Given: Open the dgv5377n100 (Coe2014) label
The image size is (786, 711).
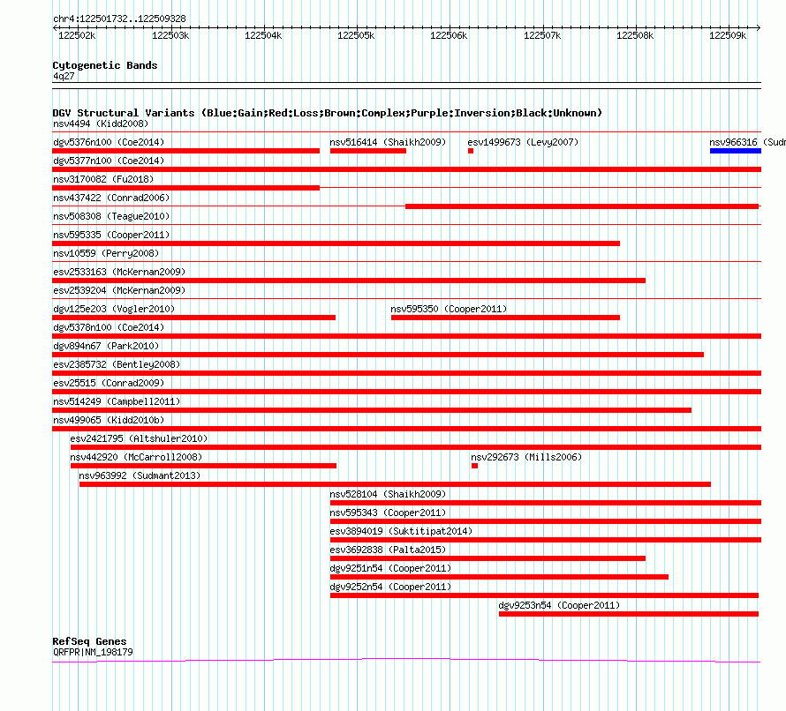Looking at the screenshot, I should [109, 161].
